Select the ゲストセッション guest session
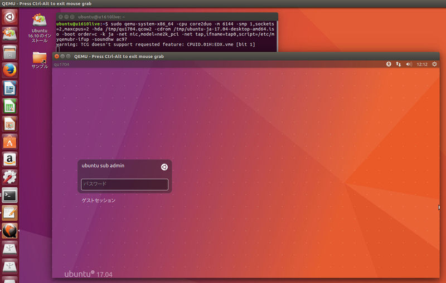This screenshot has height=283, width=446. [99, 201]
